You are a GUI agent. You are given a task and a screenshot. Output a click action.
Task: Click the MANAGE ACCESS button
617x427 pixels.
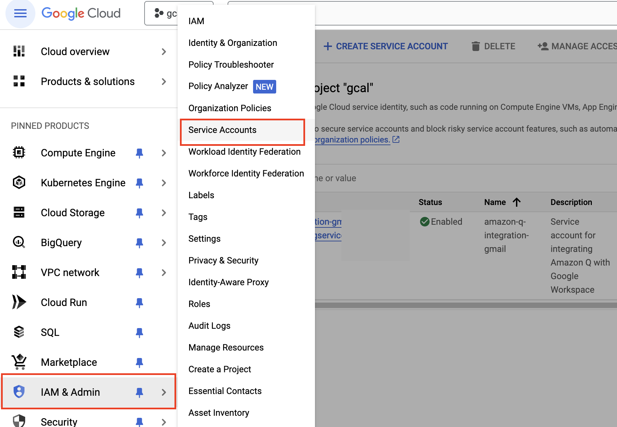click(577, 46)
